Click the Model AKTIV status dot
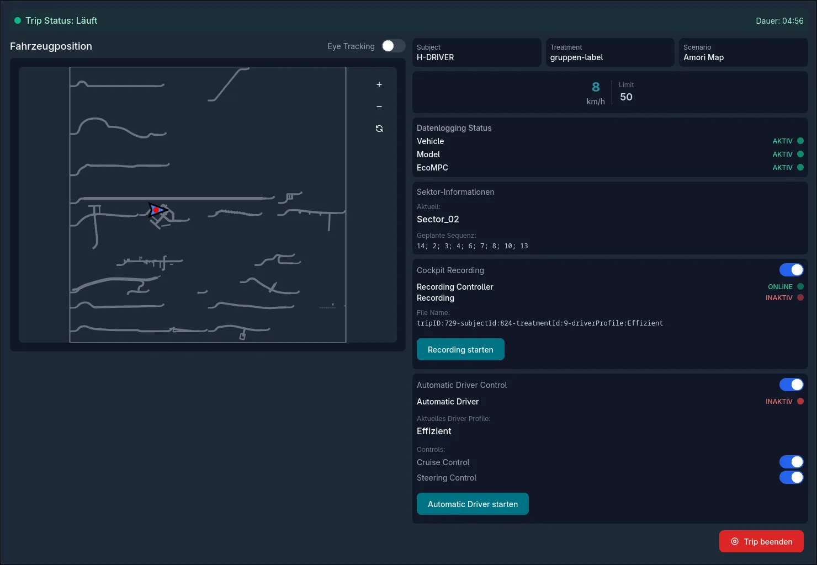Image resolution: width=817 pixels, height=565 pixels. tap(800, 154)
